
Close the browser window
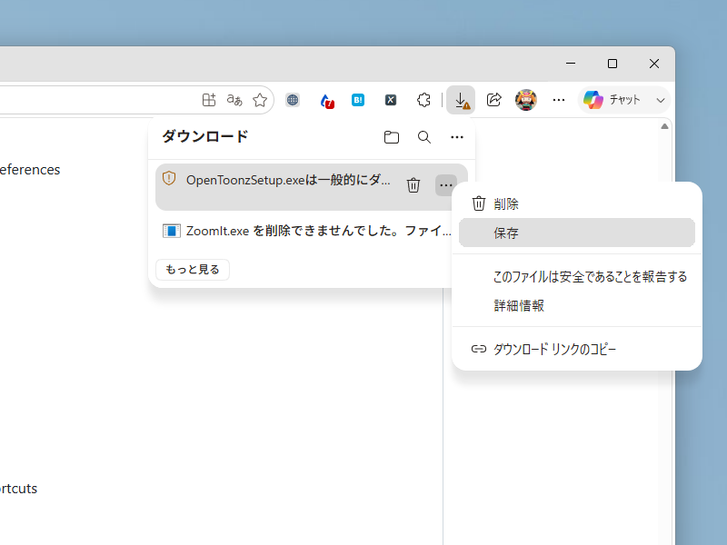point(654,64)
